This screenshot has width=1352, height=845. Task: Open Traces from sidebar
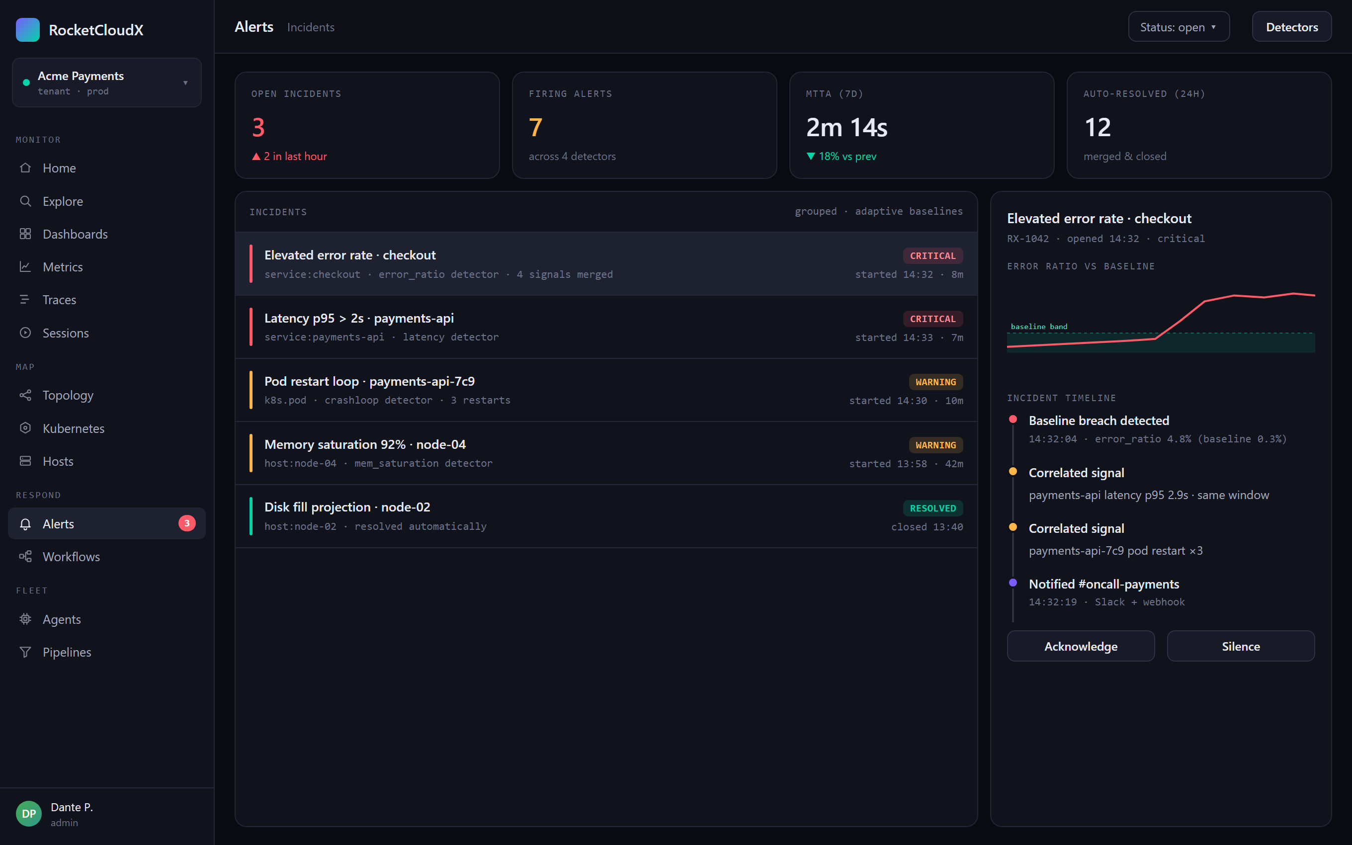coord(107,300)
